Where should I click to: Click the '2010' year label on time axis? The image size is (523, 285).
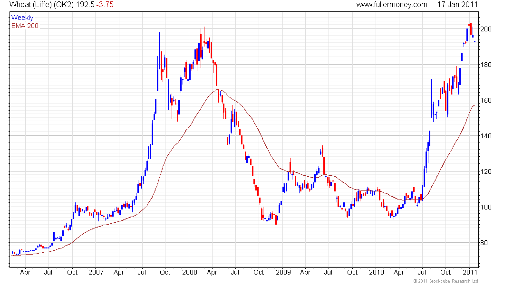click(377, 272)
